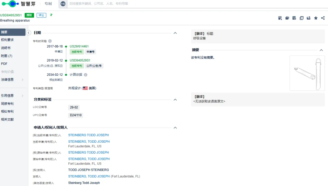Click the US flag icon
Screen dimensions: 328x186
85,88
